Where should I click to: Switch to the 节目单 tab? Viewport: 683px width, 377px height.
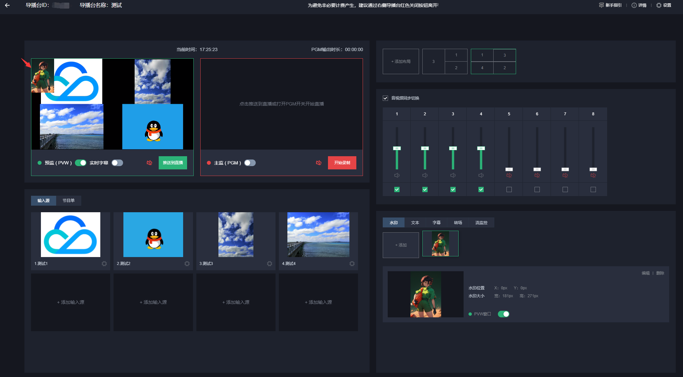click(68, 201)
